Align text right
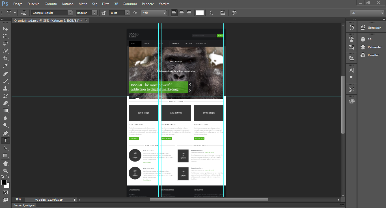 (189, 13)
